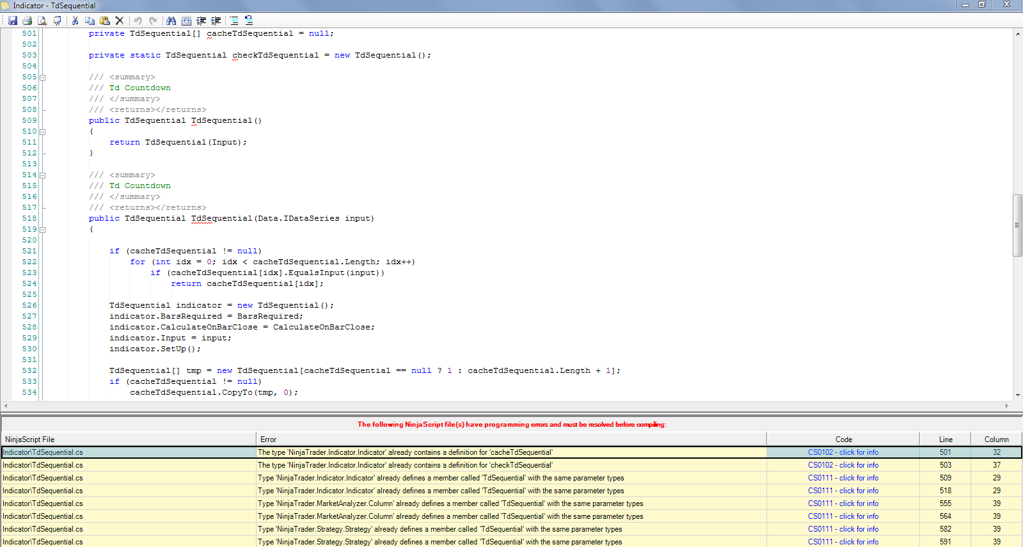Click the Undo arrow icon

[x=138, y=20]
